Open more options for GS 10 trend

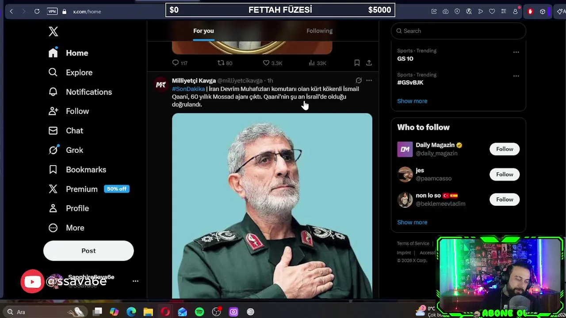[516, 52]
